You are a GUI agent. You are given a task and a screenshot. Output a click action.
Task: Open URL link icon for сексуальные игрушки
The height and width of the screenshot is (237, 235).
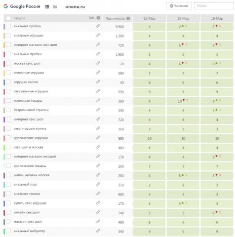[x=98, y=91]
